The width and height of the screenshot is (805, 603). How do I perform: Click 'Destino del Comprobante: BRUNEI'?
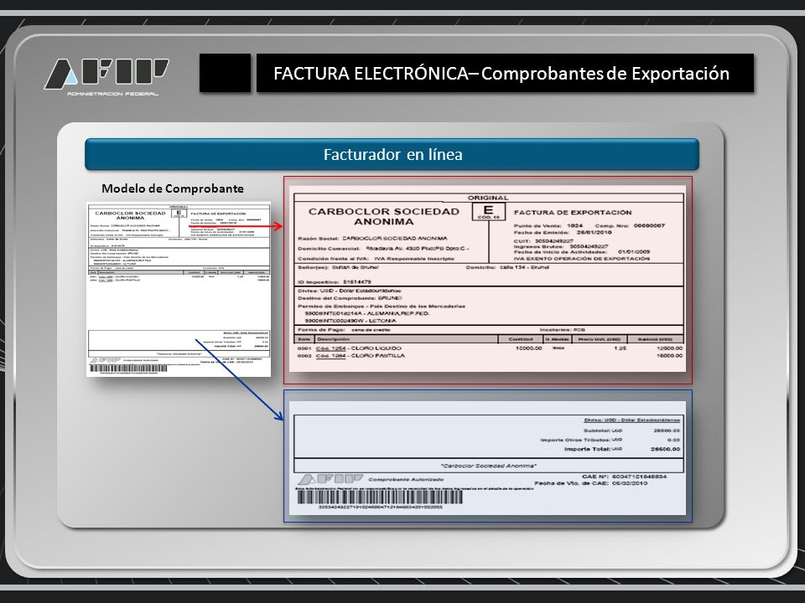(350, 298)
